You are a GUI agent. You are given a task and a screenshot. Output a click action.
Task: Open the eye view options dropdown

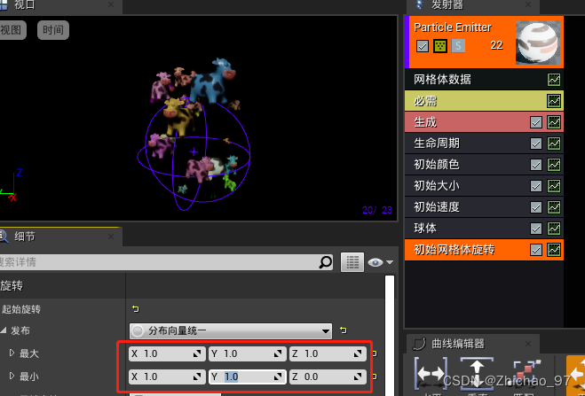(380, 262)
